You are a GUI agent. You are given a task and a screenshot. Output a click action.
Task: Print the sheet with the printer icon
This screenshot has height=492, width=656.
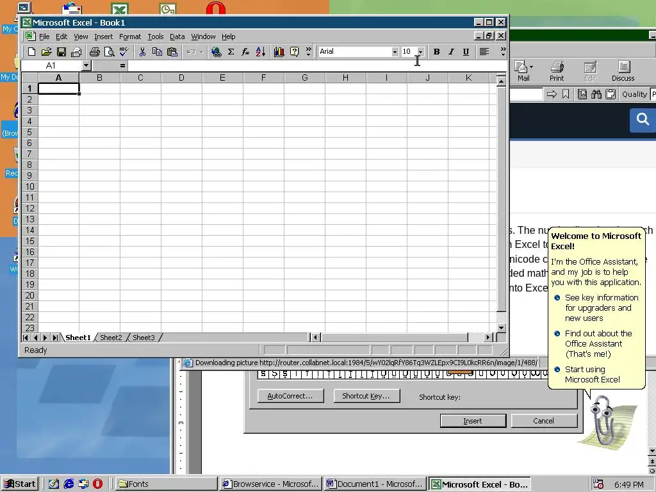pyautogui.click(x=95, y=52)
